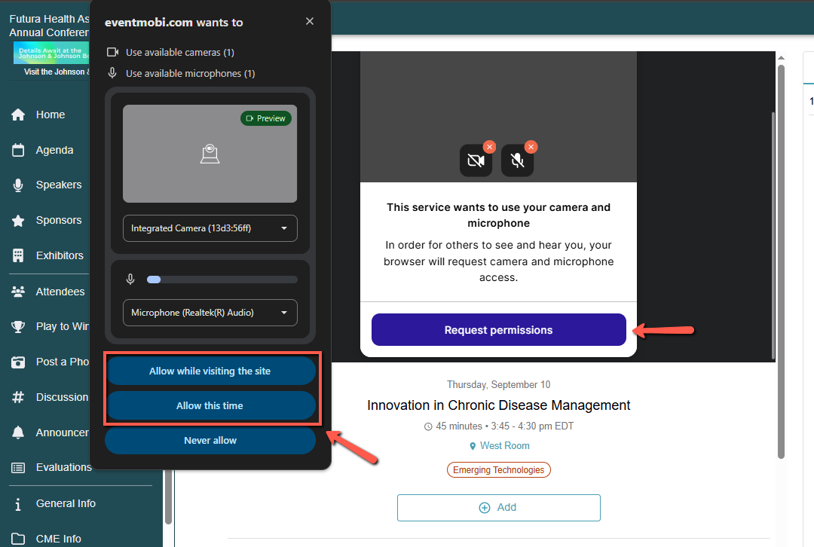Open the Post a Photo camera icon
814x547 pixels.
pos(18,362)
